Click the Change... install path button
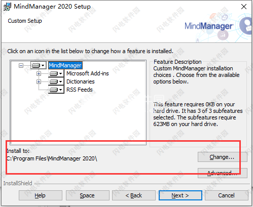The height and width of the screenshot is (207, 253). (223, 157)
